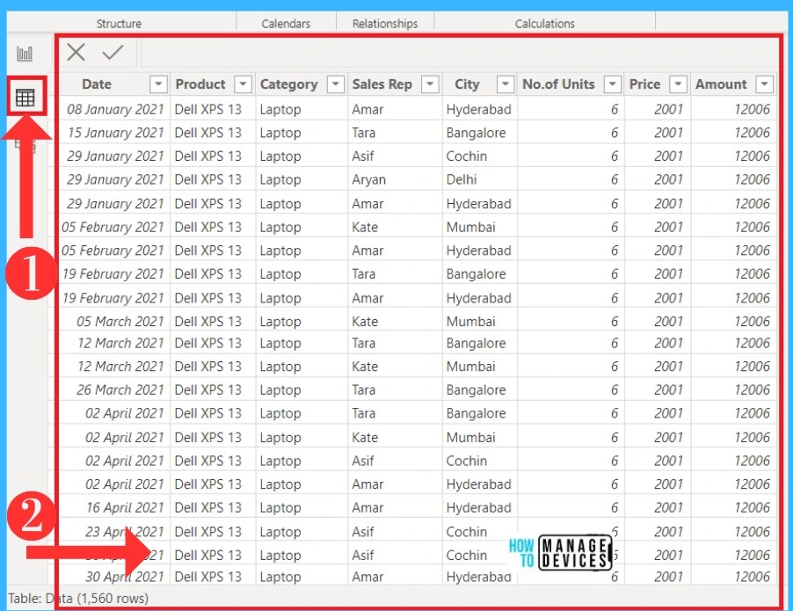
Task: Switch to the Report view icon
Action: 25,53
